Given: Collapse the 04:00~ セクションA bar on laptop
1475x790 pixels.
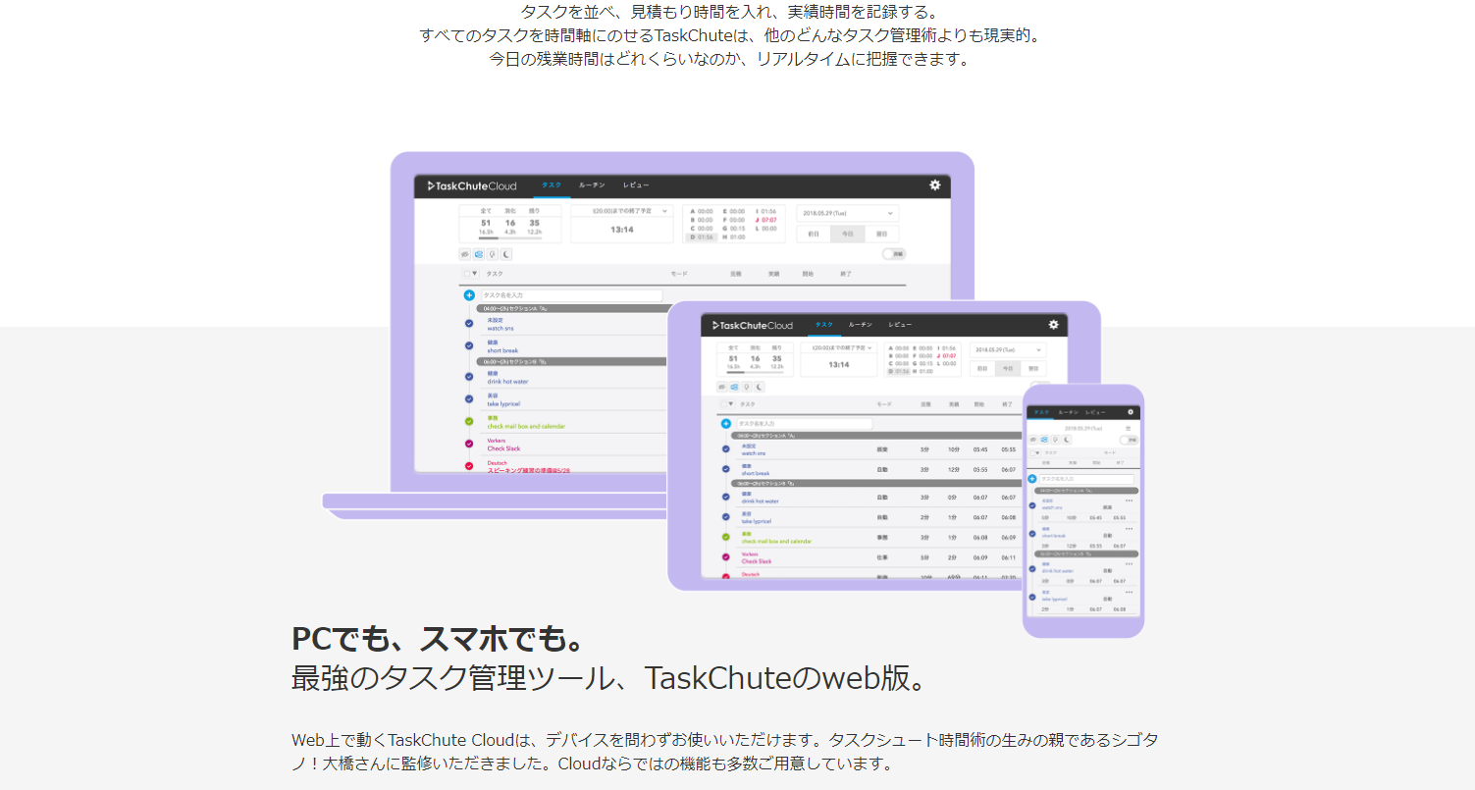Looking at the screenshot, I should (570, 308).
